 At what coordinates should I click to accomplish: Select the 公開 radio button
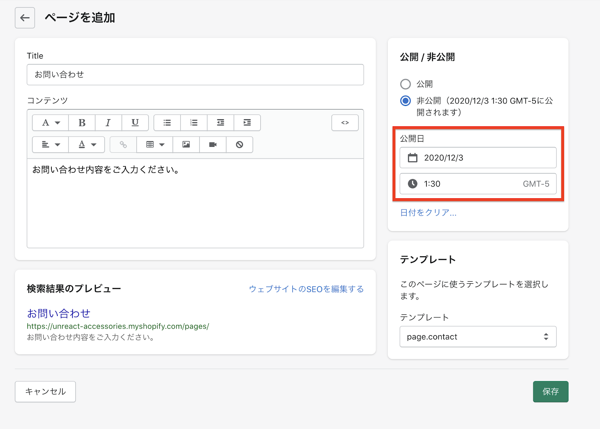405,84
